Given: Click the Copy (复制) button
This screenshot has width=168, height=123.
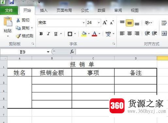Looking at the screenshot, I should 23,28.
